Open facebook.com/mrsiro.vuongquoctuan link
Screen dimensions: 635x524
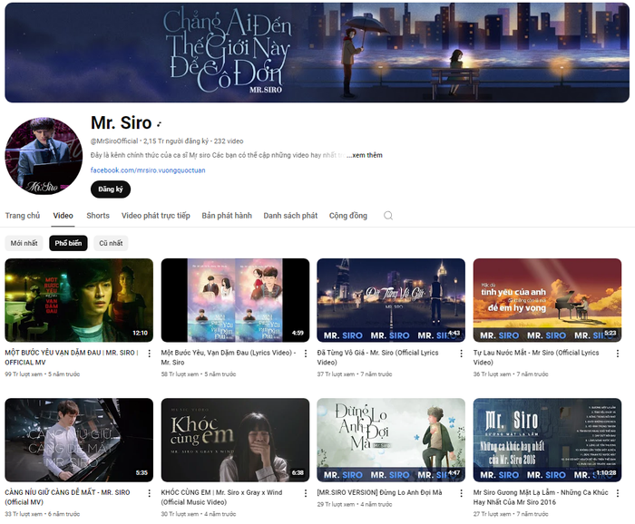pos(148,170)
